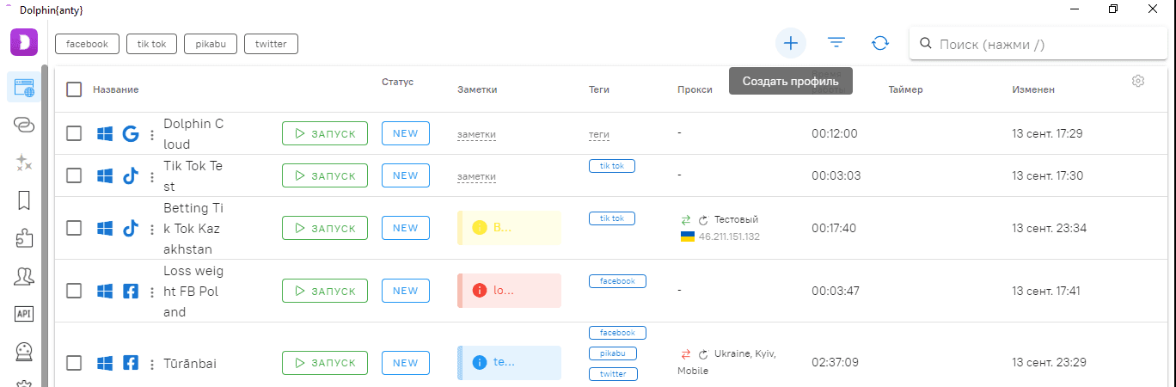Screen dimensions: 1176x387
Task: Open the API sidebar icon
Action: (24, 314)
